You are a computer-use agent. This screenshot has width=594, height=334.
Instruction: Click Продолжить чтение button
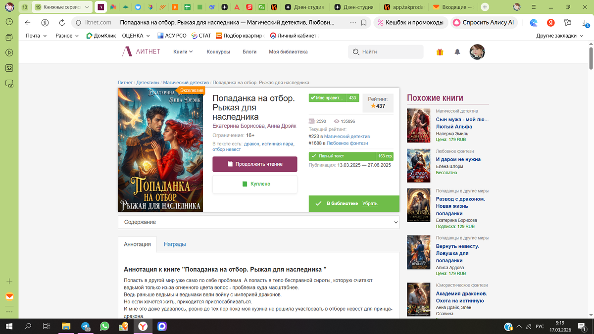tap(255, 164)
